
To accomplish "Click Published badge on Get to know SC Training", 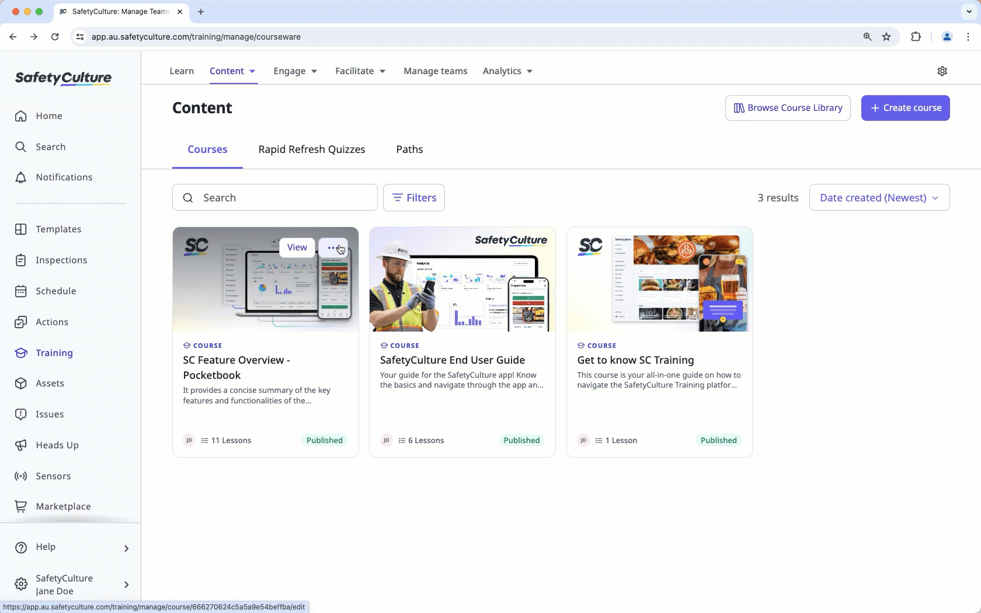I will [718, 441].
